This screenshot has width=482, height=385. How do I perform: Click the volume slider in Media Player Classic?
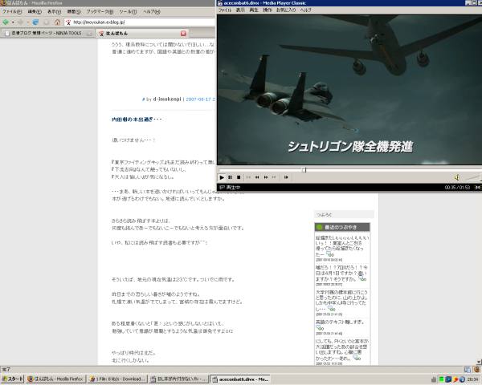tap(473, 177)
